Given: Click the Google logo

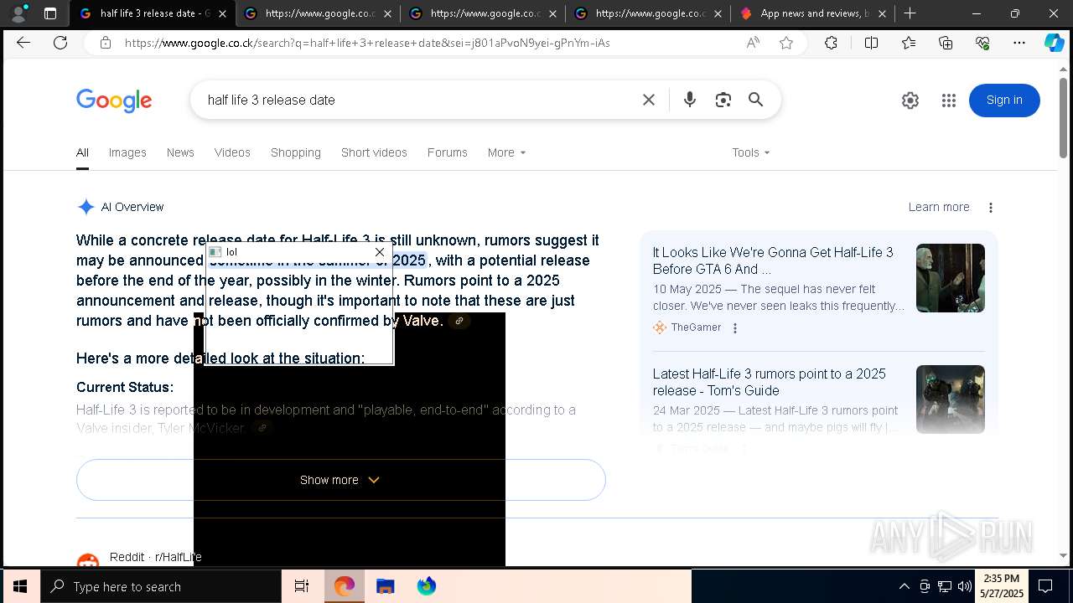Looking at the screenshot, I should (x=114, y=100).
